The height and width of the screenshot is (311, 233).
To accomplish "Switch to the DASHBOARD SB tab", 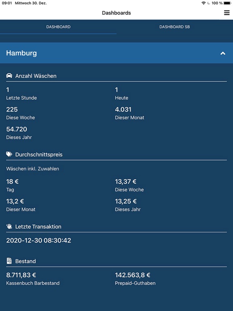I will tap(175, 27).
